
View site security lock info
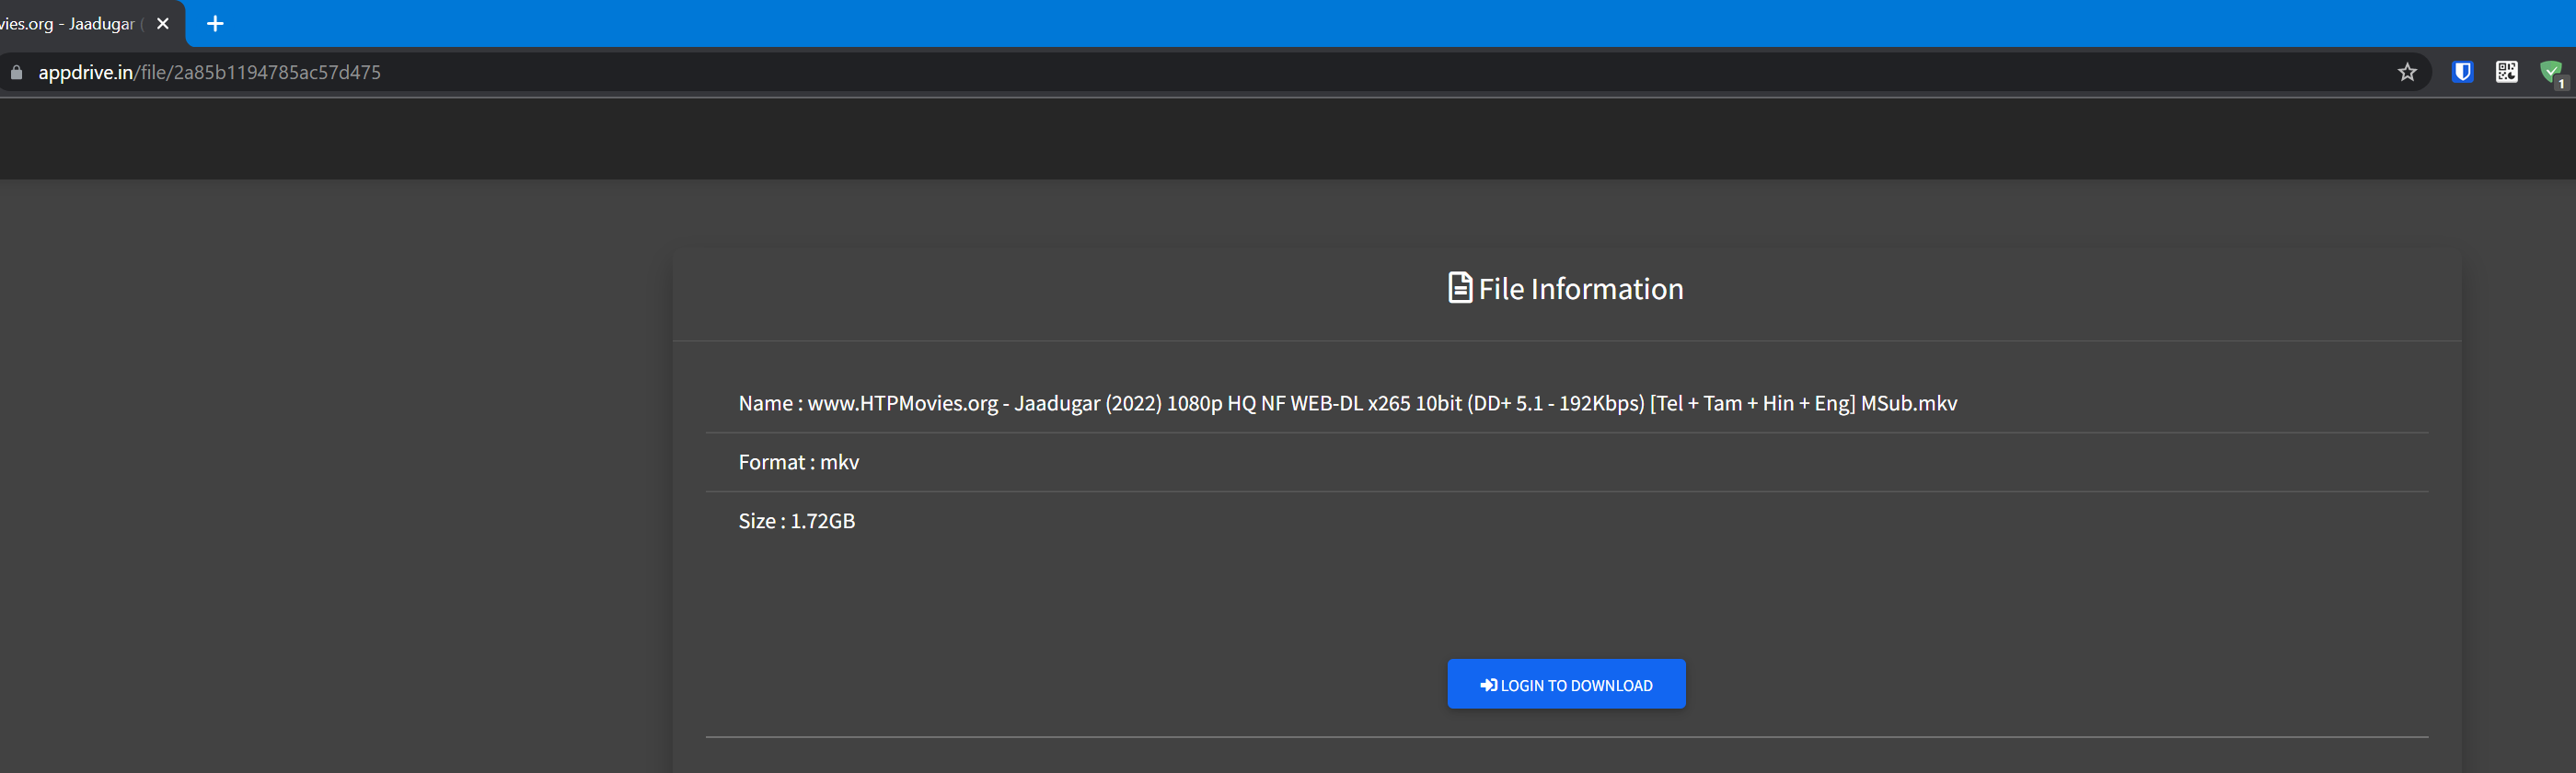(x=16, y=72)
